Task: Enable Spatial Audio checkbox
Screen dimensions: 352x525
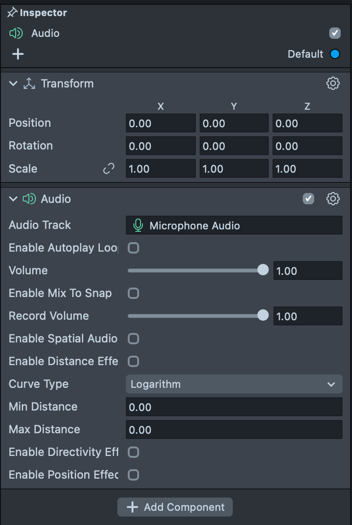Action: (x=134, y=339)
